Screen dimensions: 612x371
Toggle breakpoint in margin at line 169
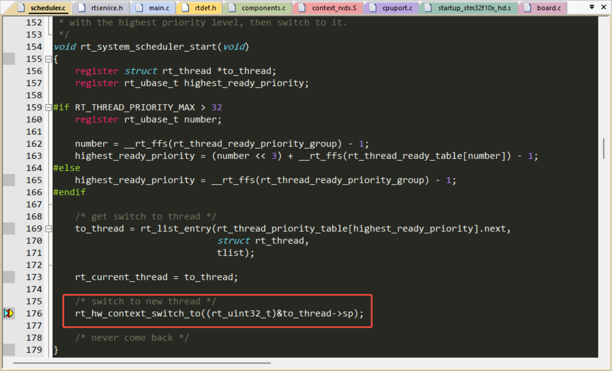click(9, 229)
